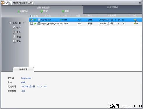The width and height of the screenshot is (143, 109).
Task: Uncheck the kugou.exe row checkbox
Action: pos(32,19)
